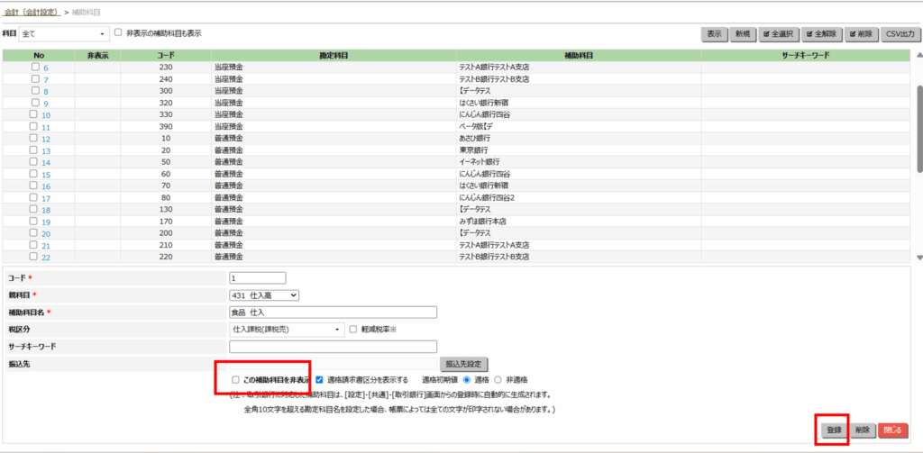Click the top toolbar 削除 button
The image size is (923, 453).
(860, 33)
